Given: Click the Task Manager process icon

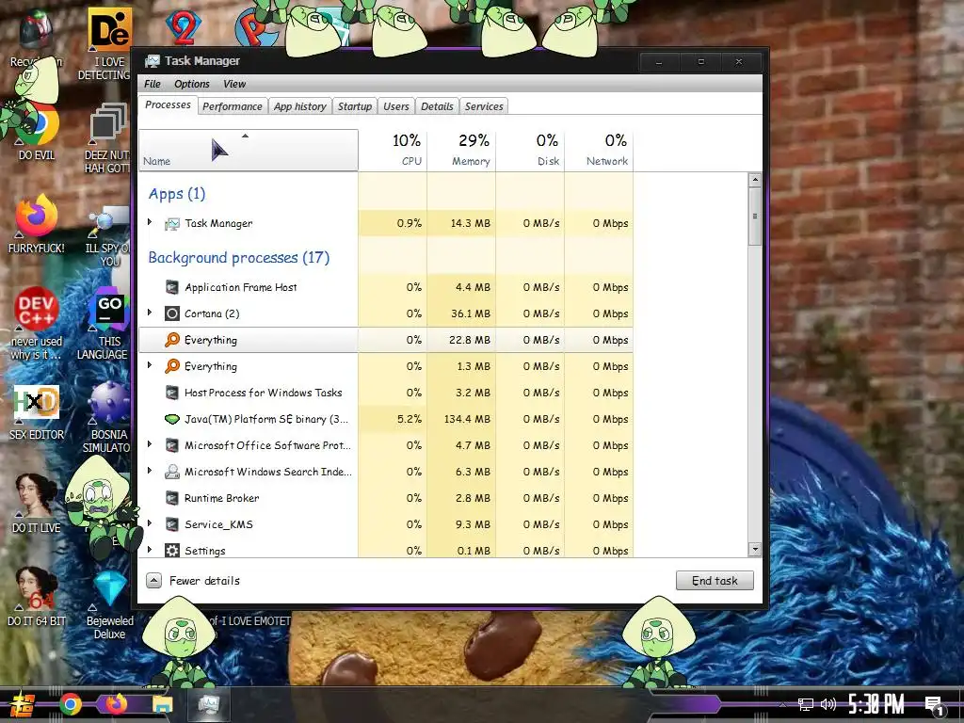Looking at the screenshot, I should (x=172, y=224).
